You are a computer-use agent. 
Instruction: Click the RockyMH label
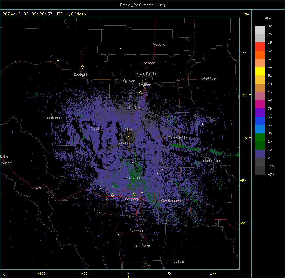pyautogui.click(x=81, y=75)
